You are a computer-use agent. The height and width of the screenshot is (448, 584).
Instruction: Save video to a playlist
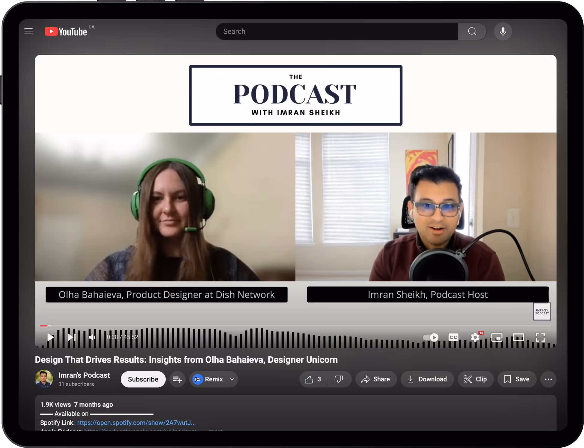pyautogui.click(x=517, y=379)
